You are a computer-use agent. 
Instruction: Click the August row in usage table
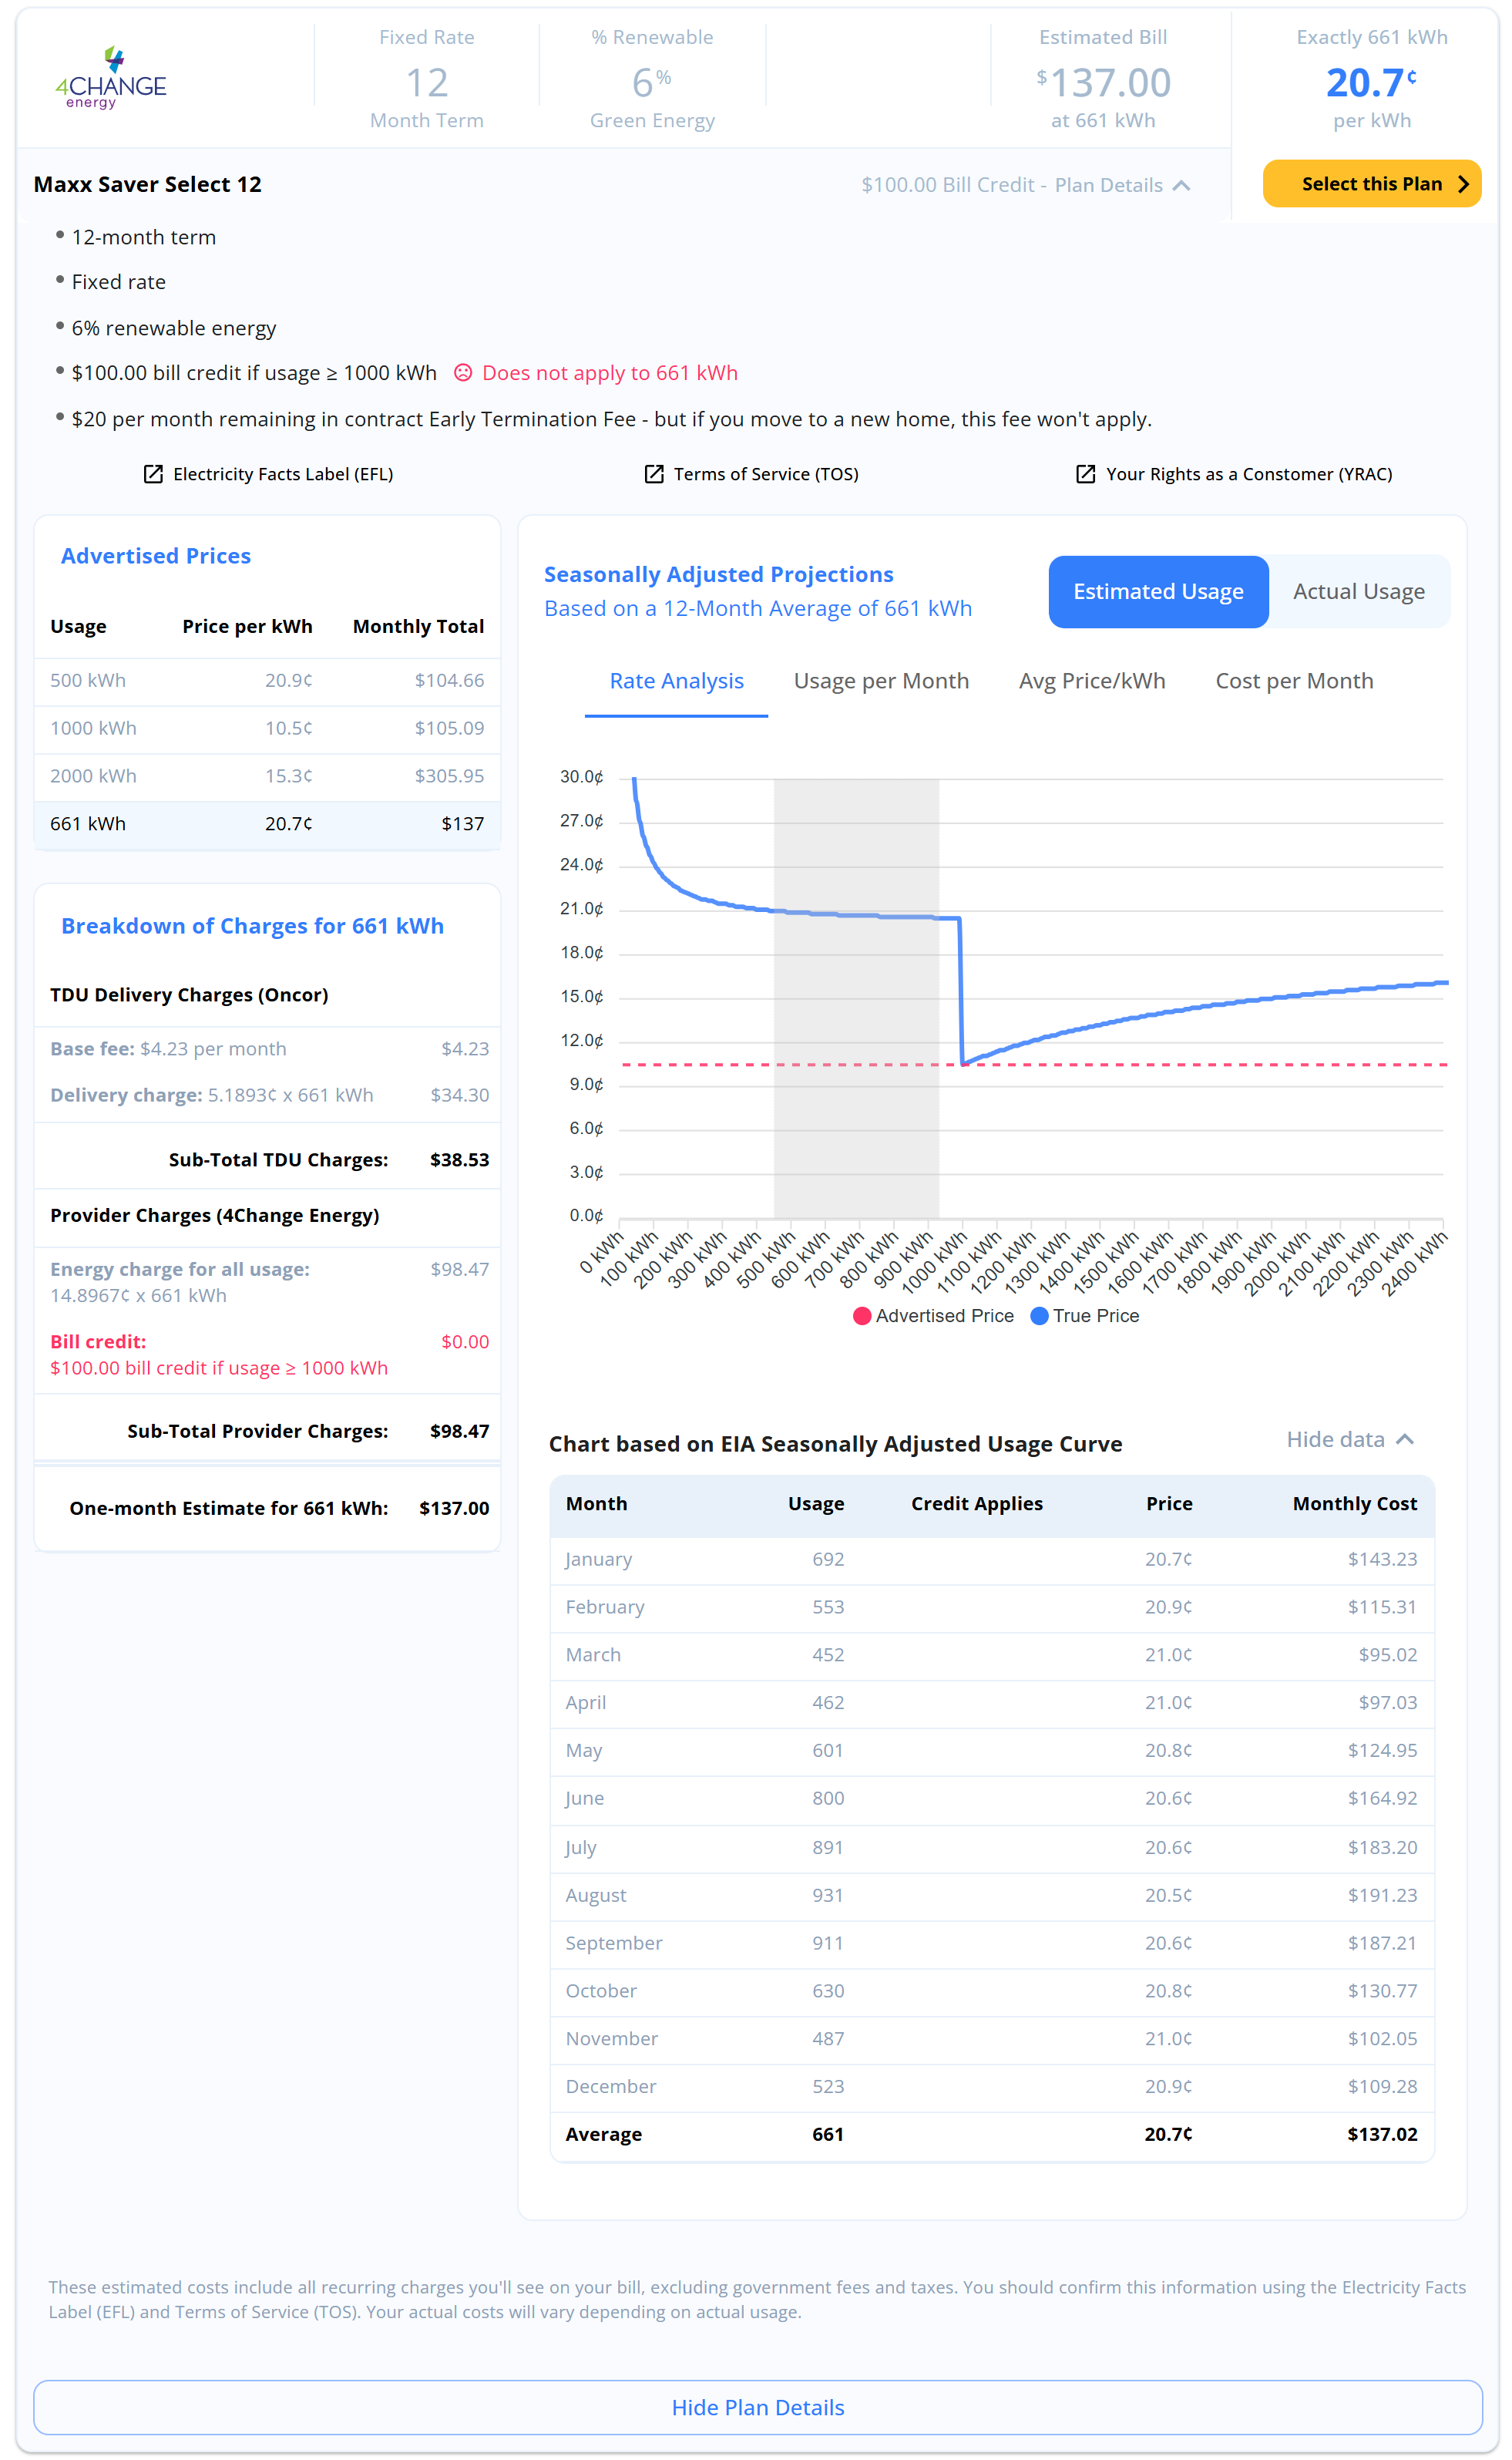click(992, 1895)
